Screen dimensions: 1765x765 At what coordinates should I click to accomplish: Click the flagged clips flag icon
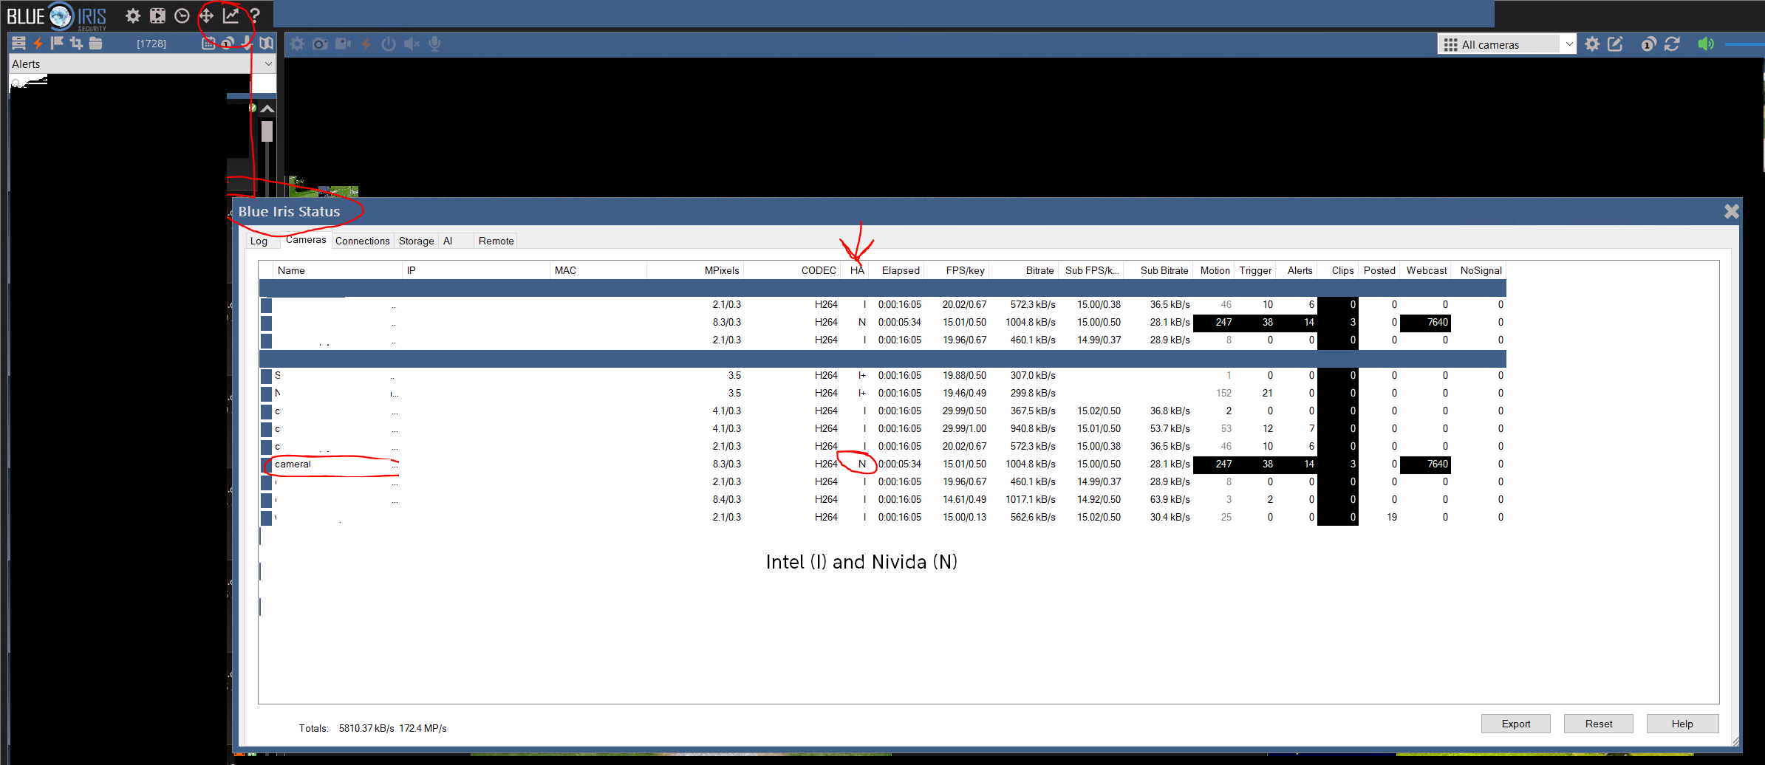click(x=57, y=44)
